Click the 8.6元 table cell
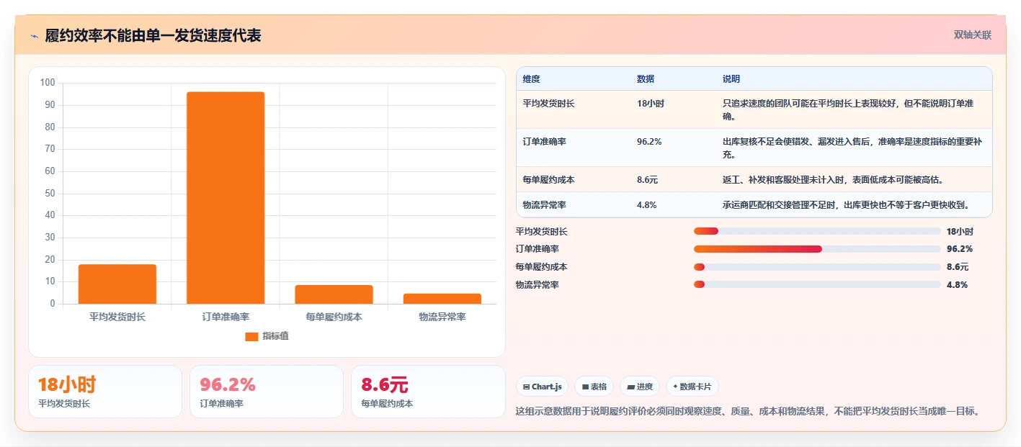Image resolution: width=1021 pixels, height=447 pixels. point(648,180)
